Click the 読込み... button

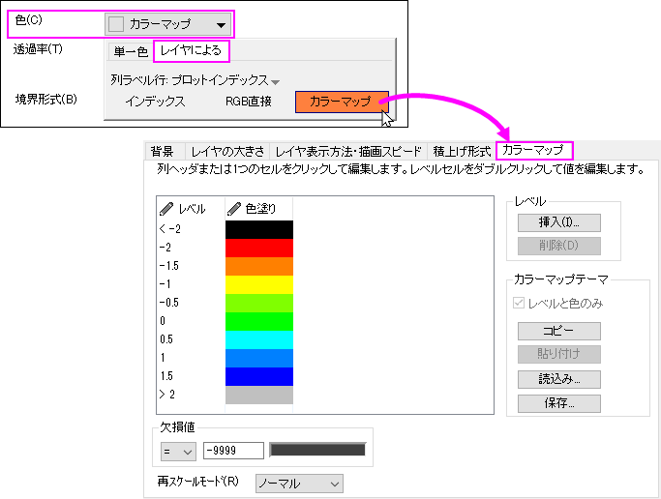tap(559, 379)
